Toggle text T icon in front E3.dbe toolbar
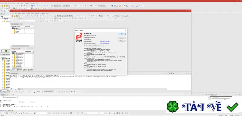This screenshot has height=116, width=242. 60,16
